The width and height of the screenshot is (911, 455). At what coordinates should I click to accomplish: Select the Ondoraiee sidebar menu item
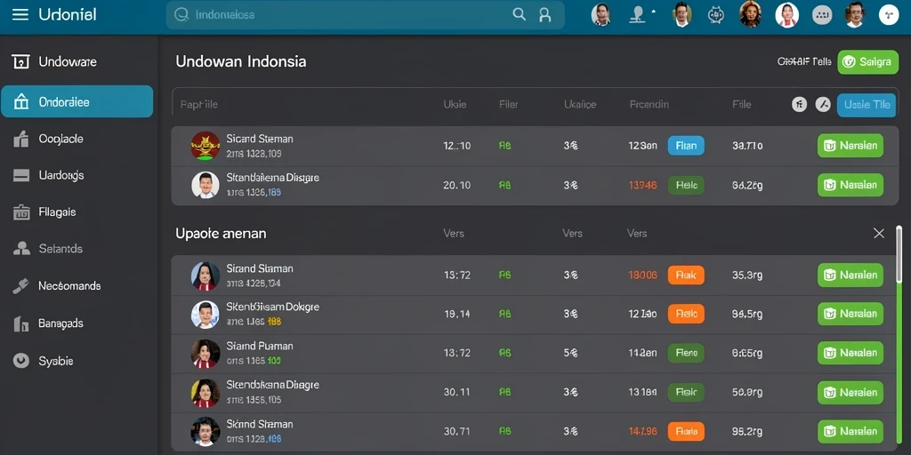pyautogui.click(x=77, y=101)
